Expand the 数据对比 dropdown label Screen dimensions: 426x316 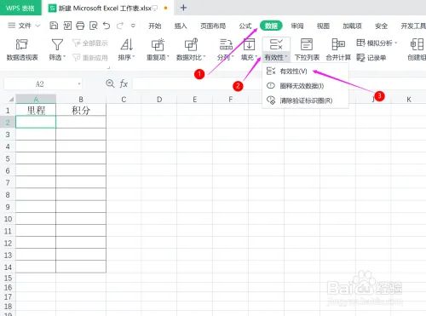coord(191,57)
